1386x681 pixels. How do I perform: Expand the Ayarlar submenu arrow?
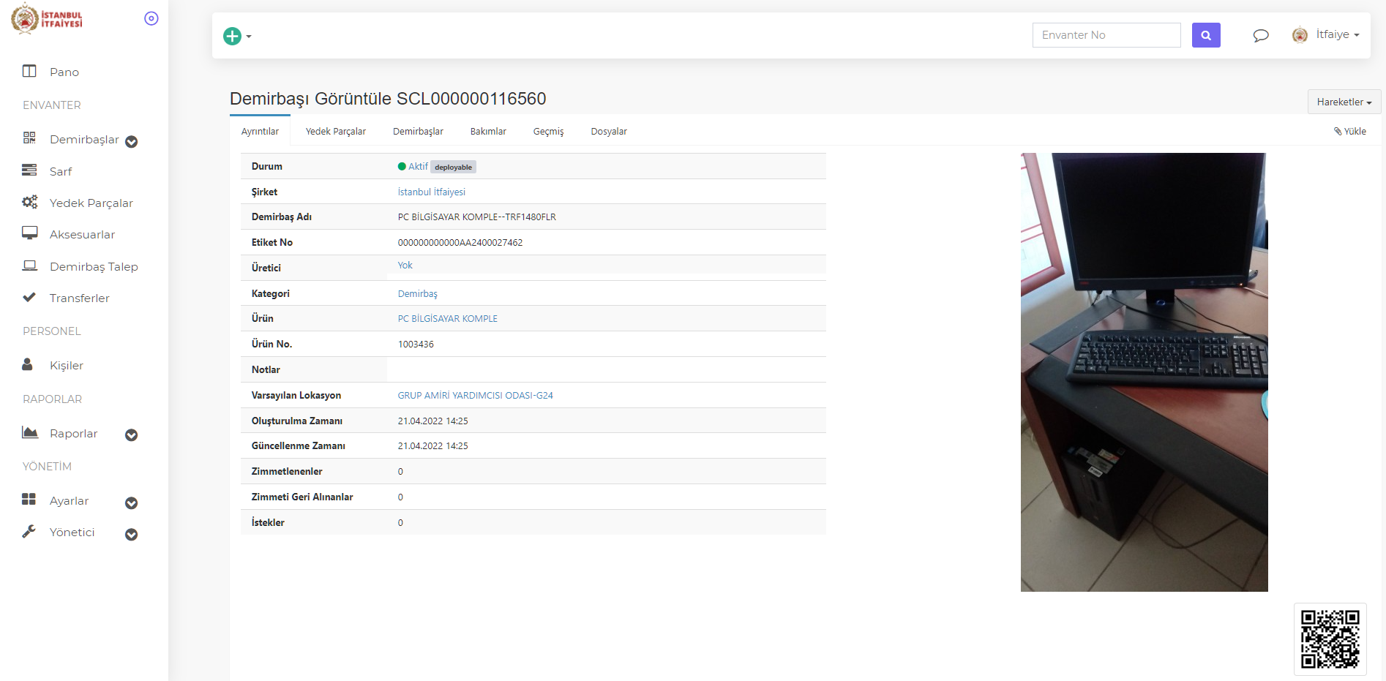[132, 503]
